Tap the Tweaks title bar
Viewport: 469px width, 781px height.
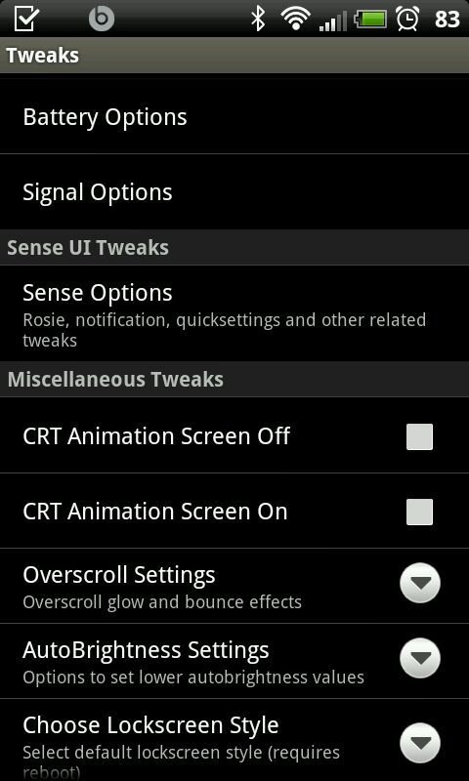click(234, 56)
